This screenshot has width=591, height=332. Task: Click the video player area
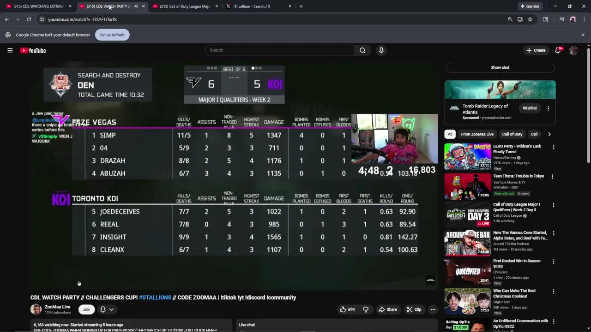234,176
